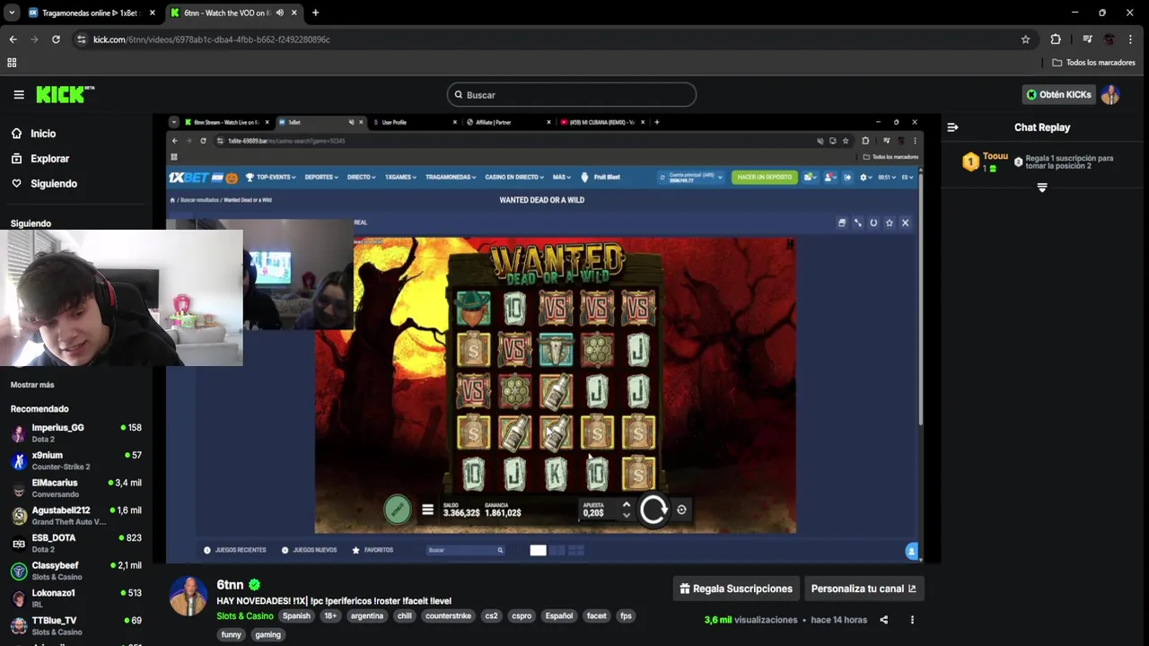
Task: Click the Obtén KICKs button
Action: coord(1059,94)
